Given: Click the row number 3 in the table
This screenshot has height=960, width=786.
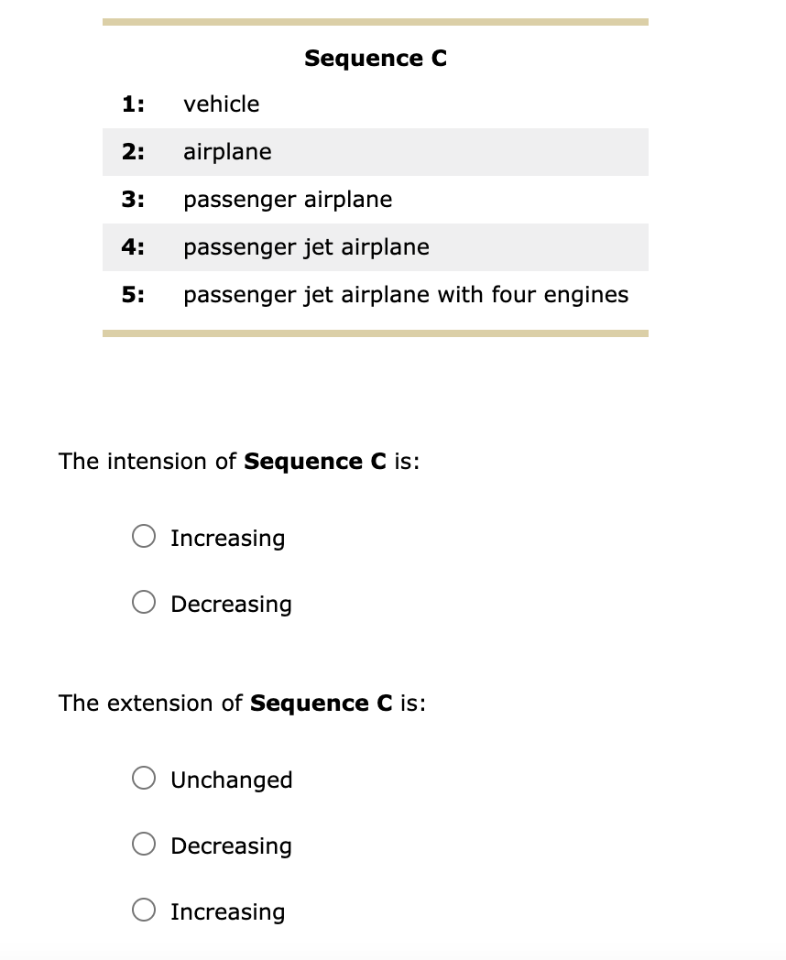Looking at the screenshot, I should pos(132,200).
